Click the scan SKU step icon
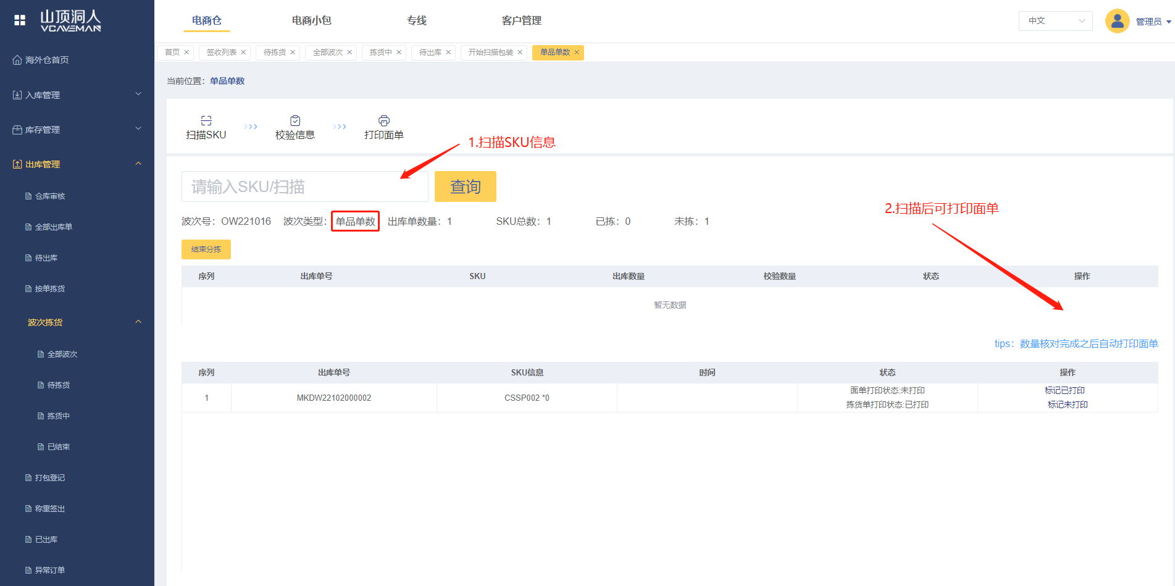 tap(206, 120)
